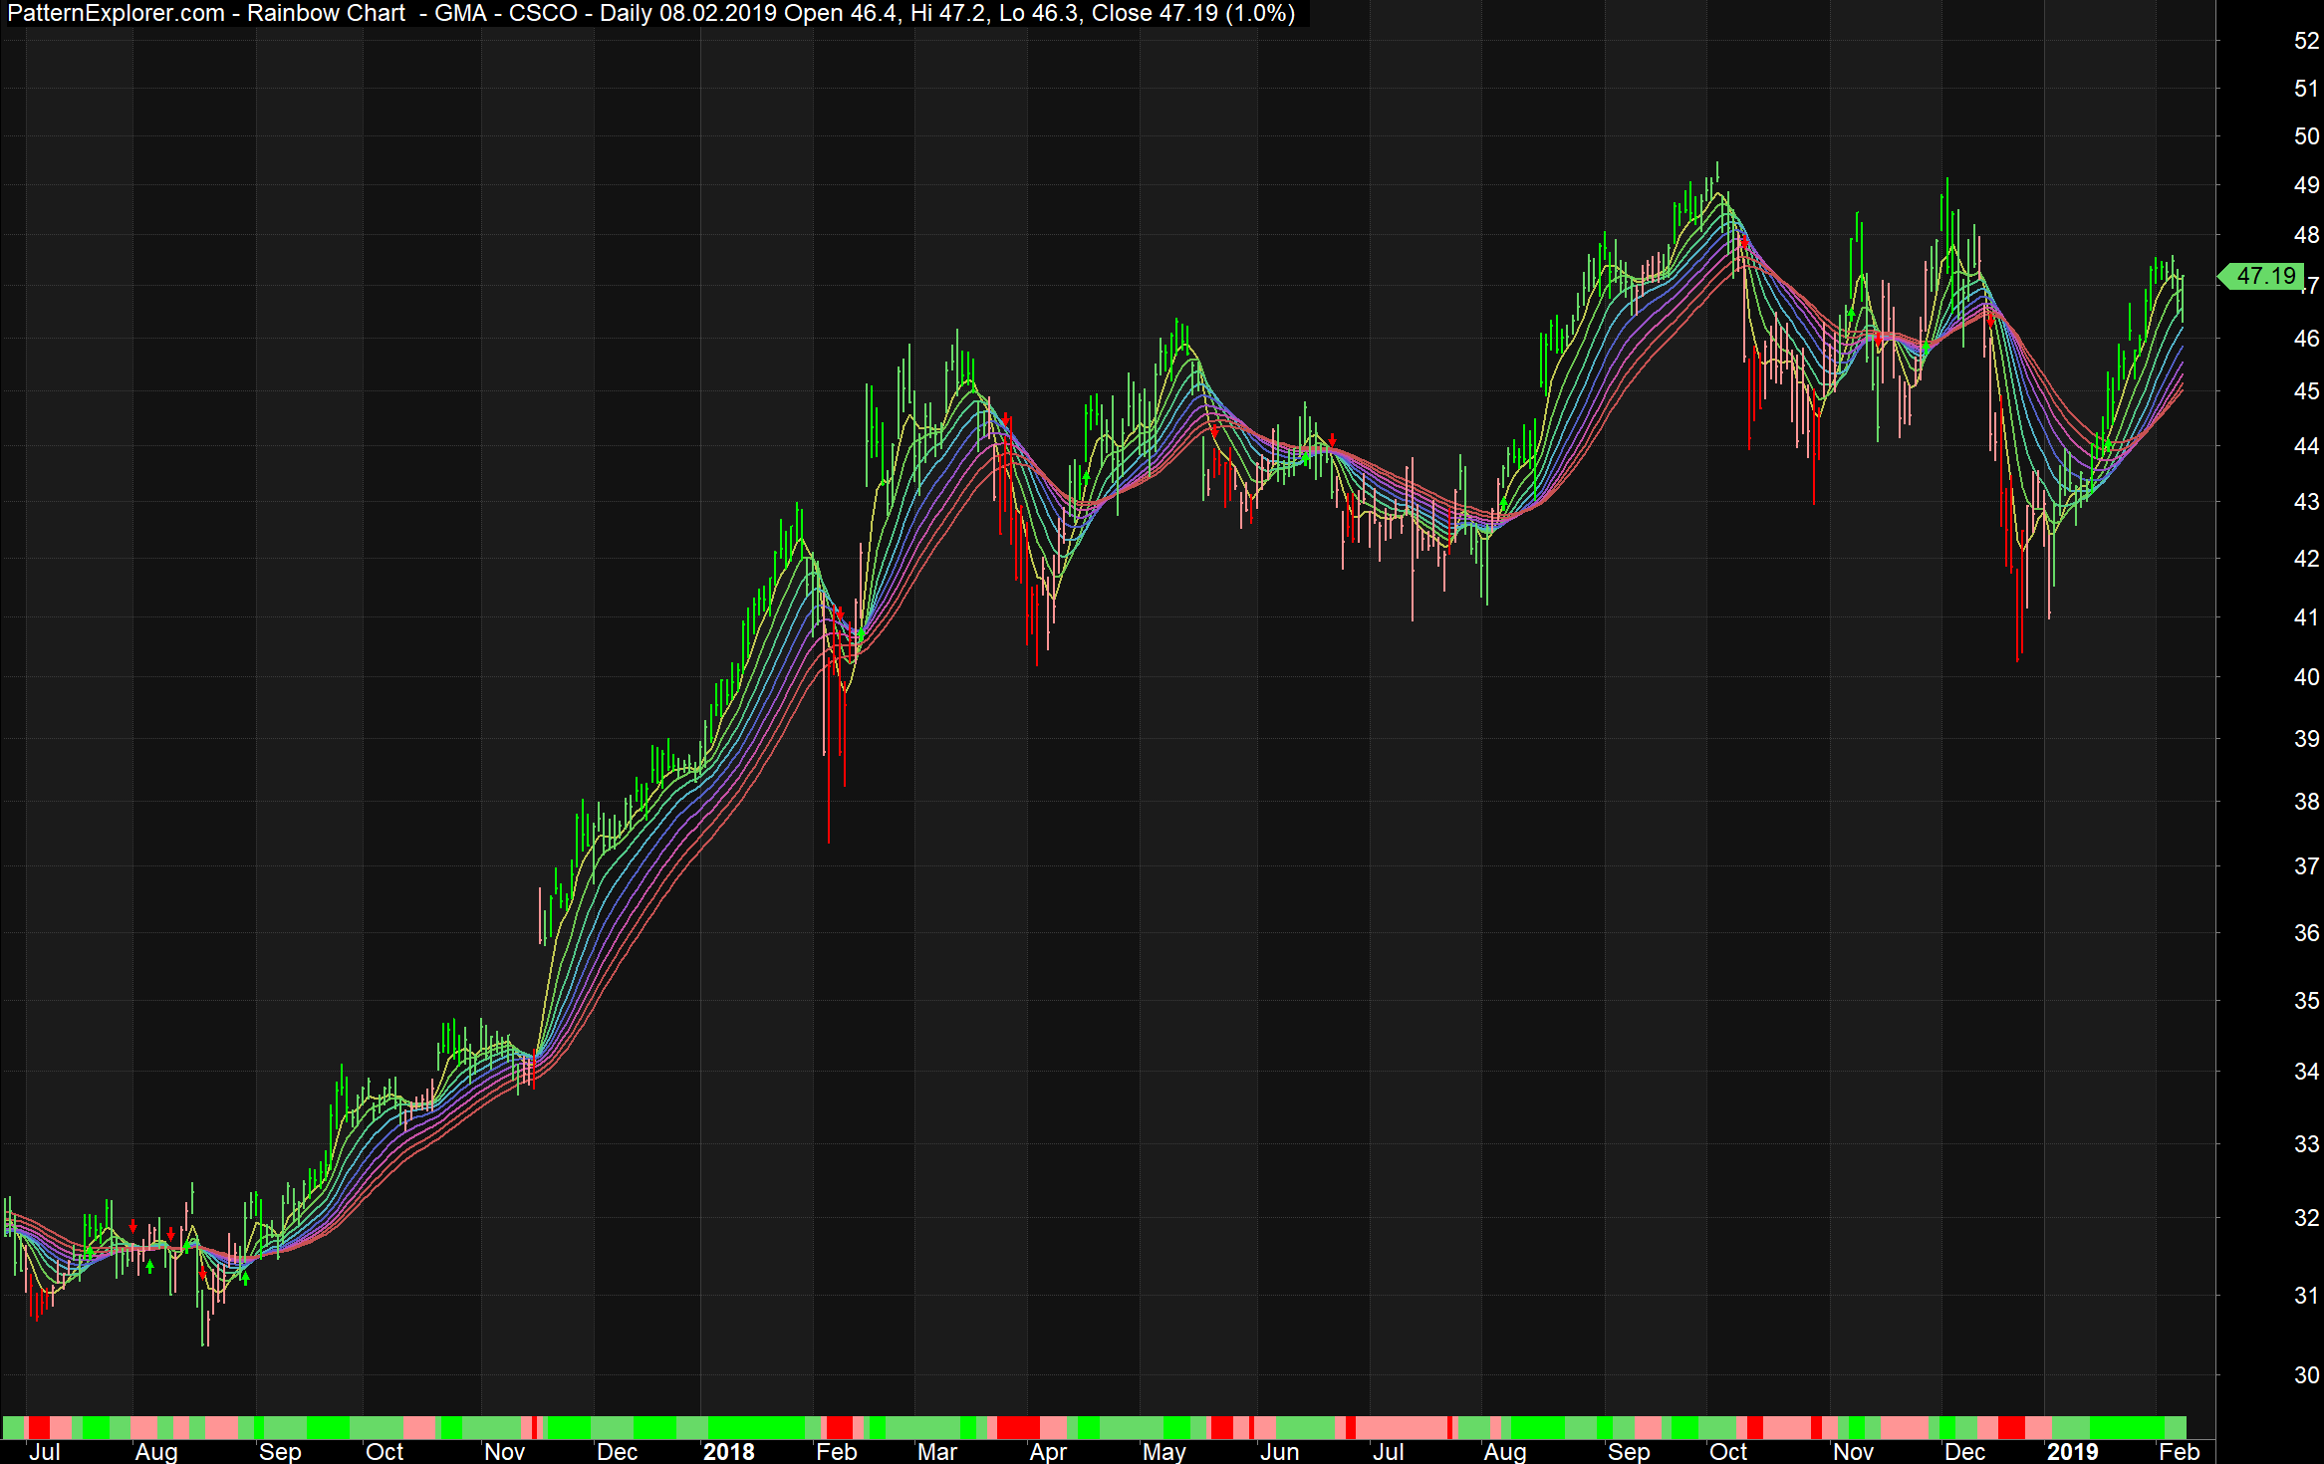Click the PatternExplorer.com chart title text
This screenshot has width=2324, height=1464.
coord(116,13)
